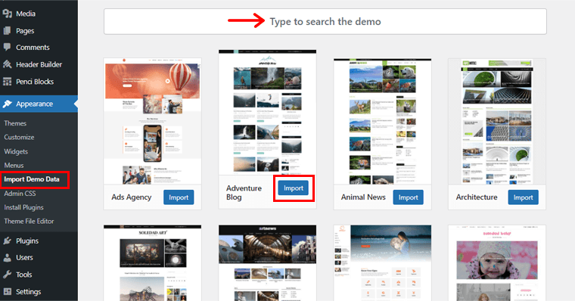Click the Comments speech bubble icon

pyautogui.click(x=8, y=47)
